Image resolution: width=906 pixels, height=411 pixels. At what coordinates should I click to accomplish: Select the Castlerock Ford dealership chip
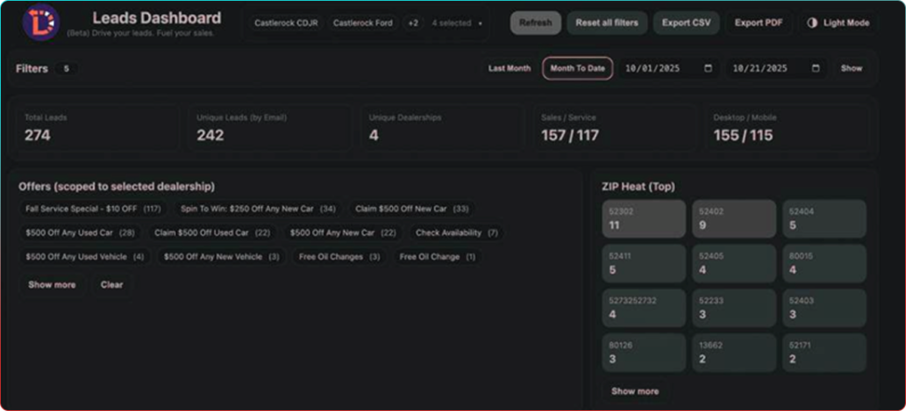(x=362, y=23)
